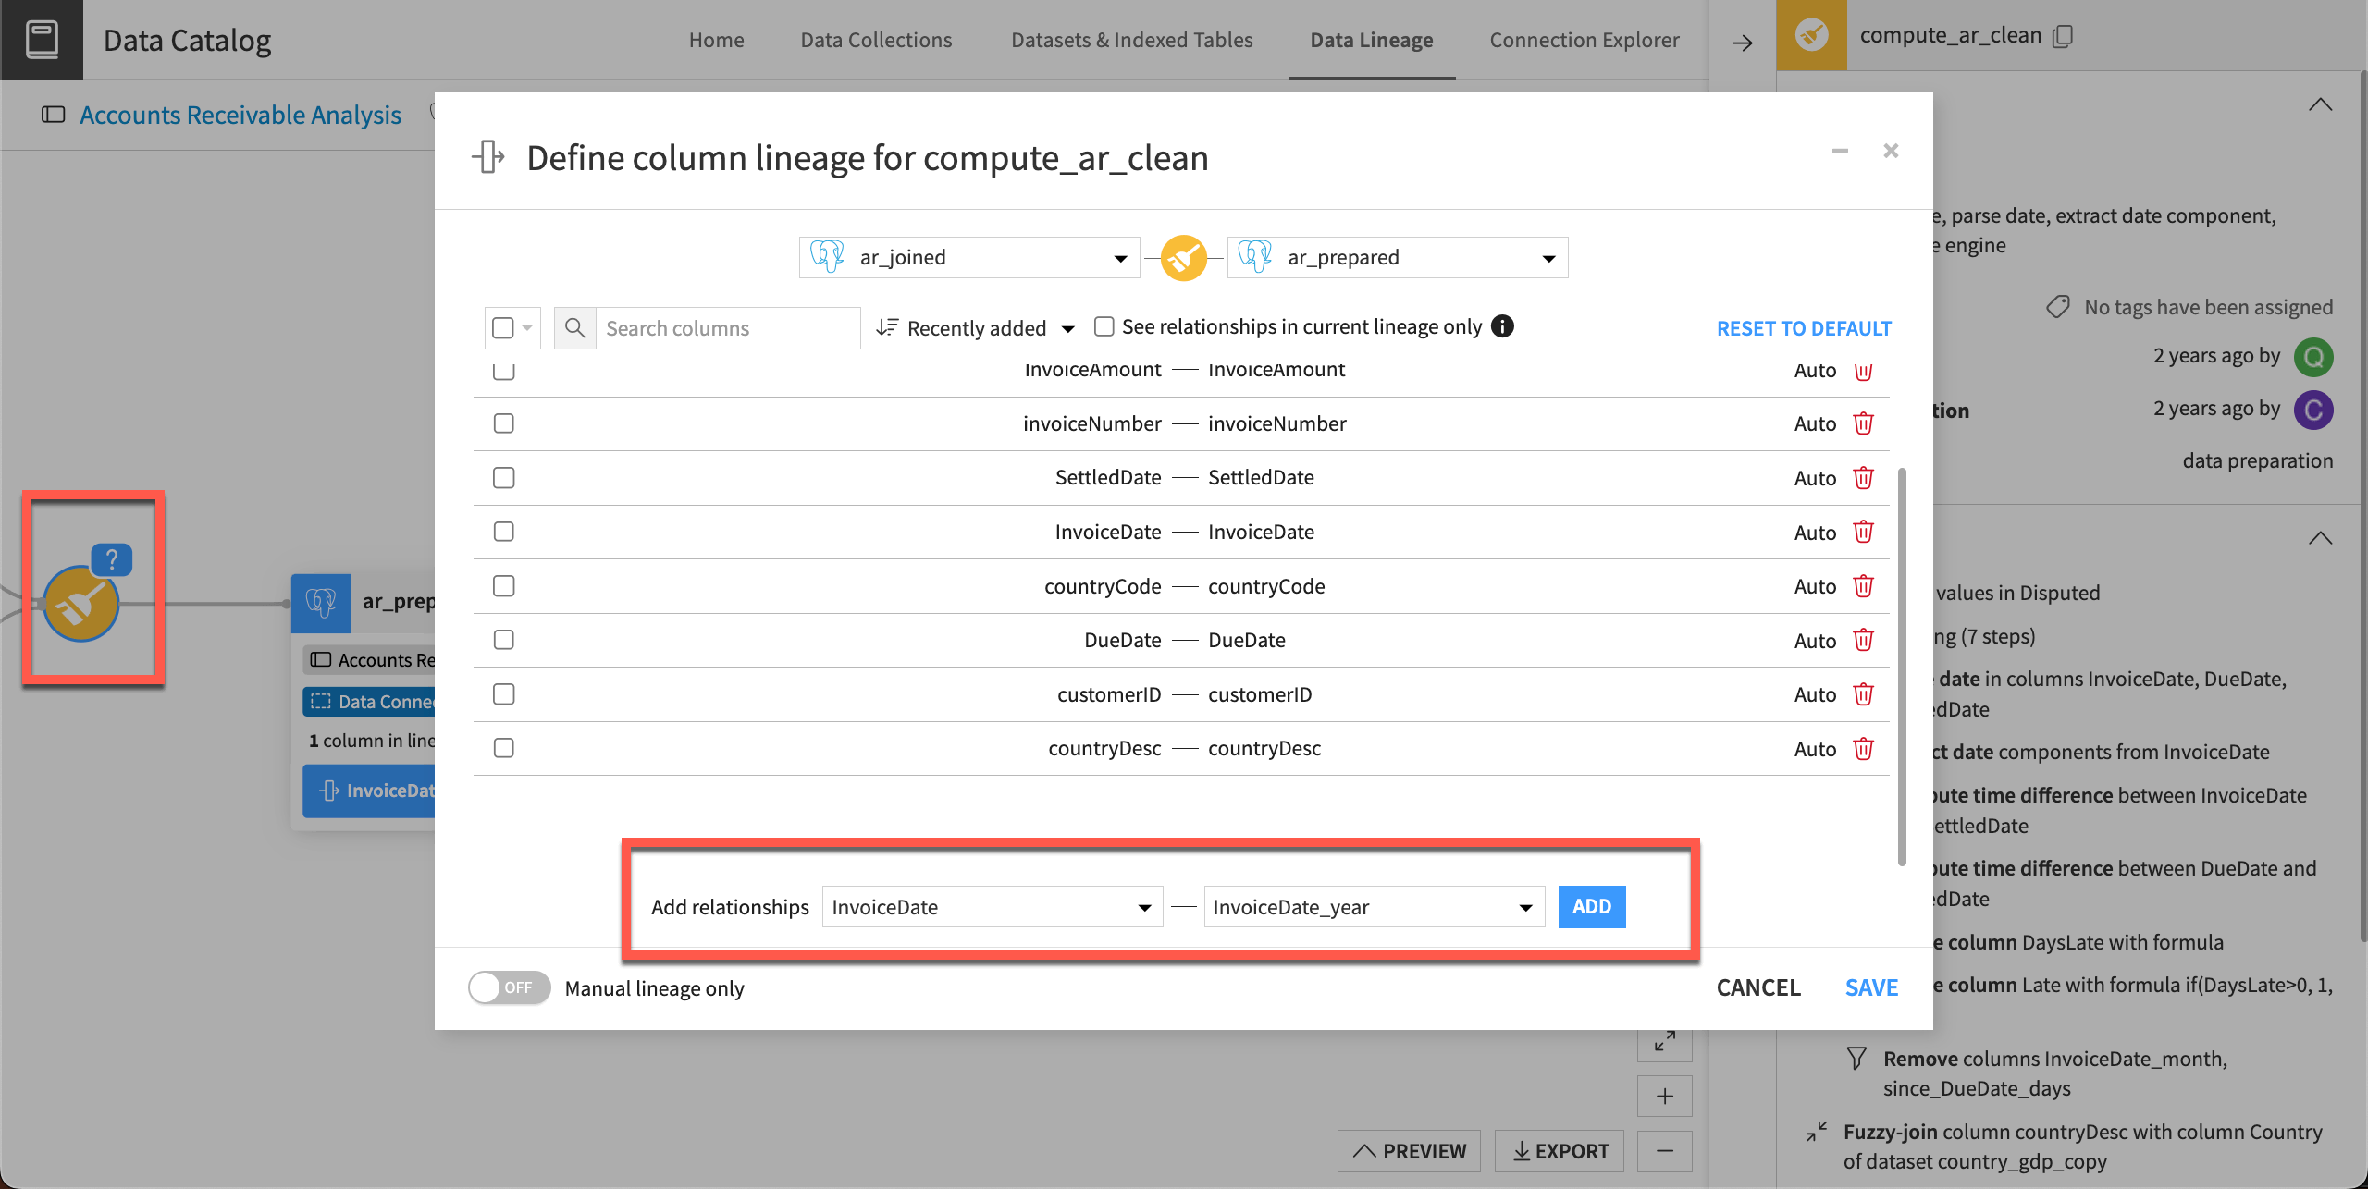Check the customerID row checkbox
This screenshot has width=2368, height=1189.
tap(504, 694)
